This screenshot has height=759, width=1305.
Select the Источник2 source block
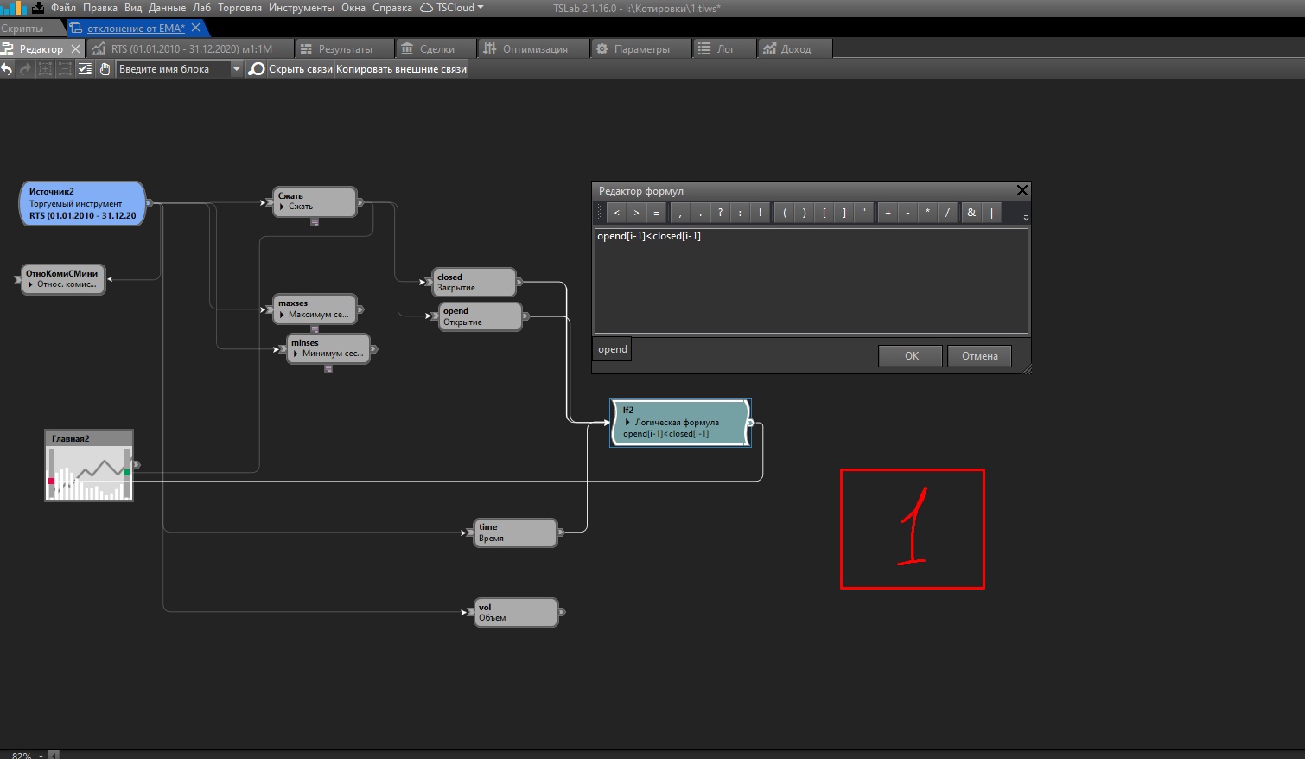[x=82, y=203]
